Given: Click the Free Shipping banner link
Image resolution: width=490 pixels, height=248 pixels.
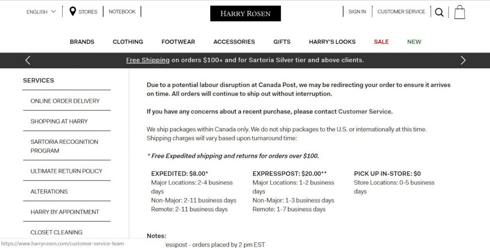Looking at the screenshot, I should tap(148, 60).
